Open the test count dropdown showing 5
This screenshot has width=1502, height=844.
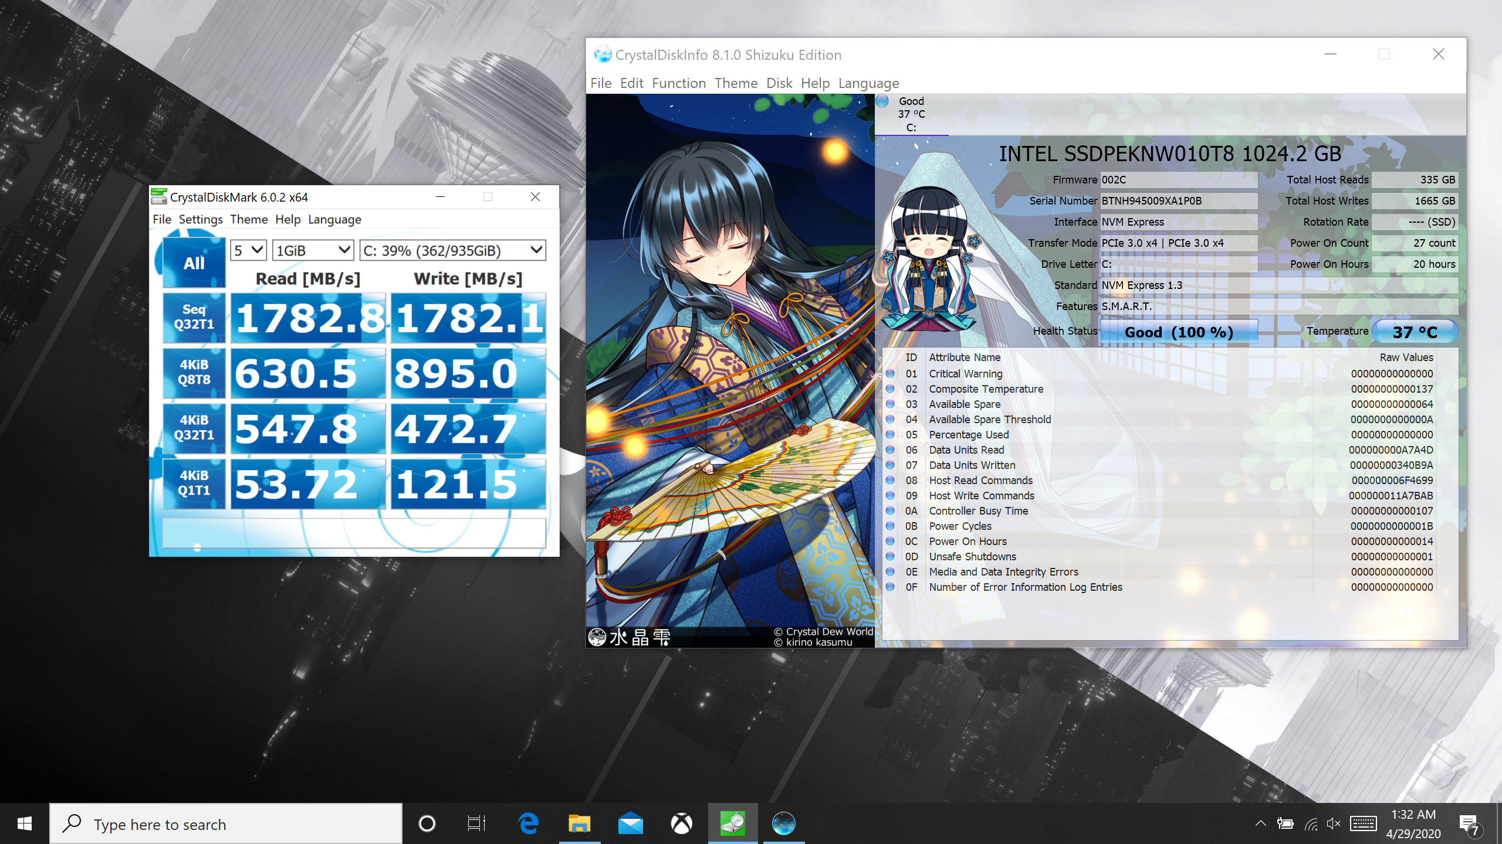pos(248,250)
